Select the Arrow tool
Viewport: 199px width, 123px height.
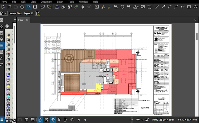pos(163,7)
